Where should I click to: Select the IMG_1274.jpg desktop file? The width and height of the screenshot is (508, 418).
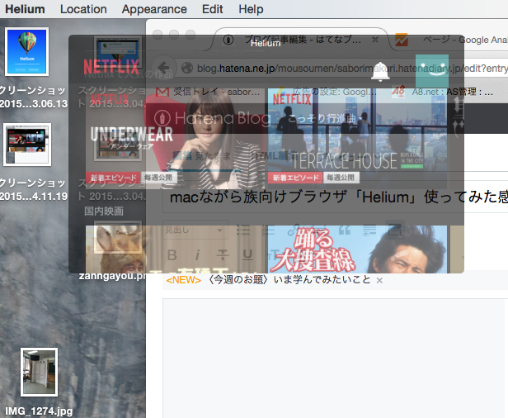pyautogui.click(x=40, y=373)
